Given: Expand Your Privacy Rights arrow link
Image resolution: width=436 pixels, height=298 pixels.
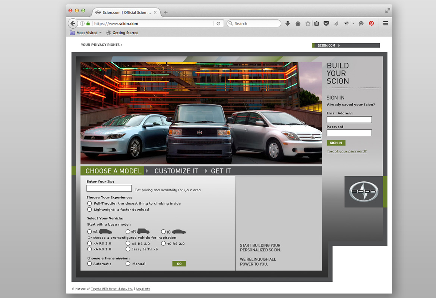Looking at the screenshot, I should 121,45.
